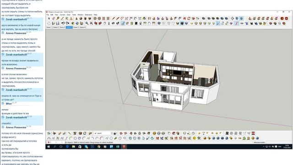This screenshot has height=165, width=293.
Task: Click the crosshair target icon in top row
Action: 232,18
